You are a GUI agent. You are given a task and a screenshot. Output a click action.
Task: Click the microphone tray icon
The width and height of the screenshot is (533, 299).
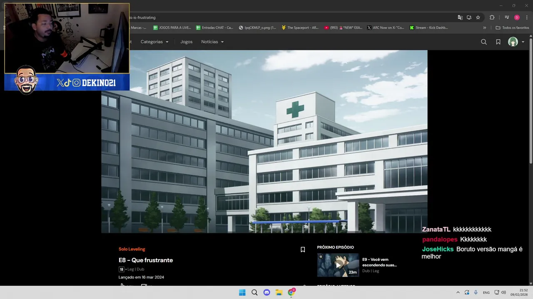476,292
